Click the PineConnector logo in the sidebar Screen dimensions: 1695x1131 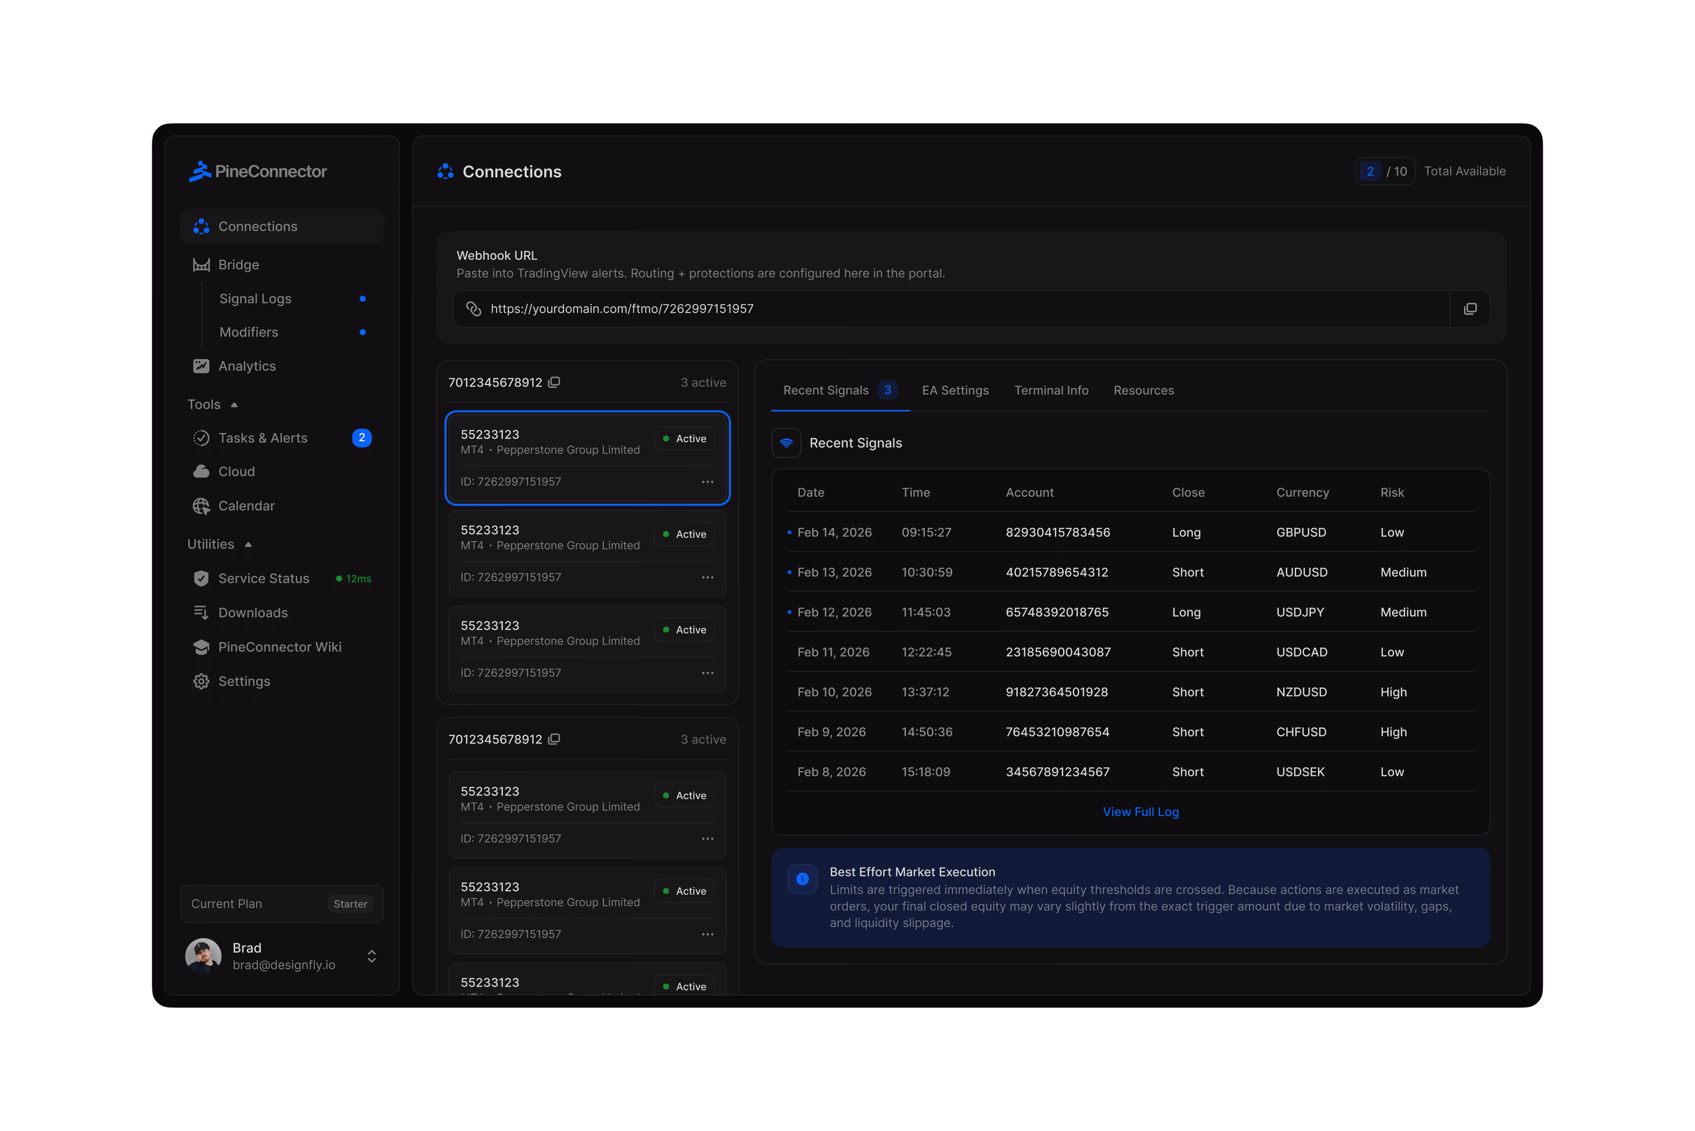[258, 171]
